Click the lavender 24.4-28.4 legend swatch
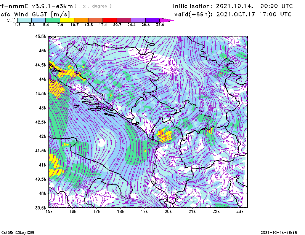Screen dimensions: 305x235 click(x=138, y=20)
